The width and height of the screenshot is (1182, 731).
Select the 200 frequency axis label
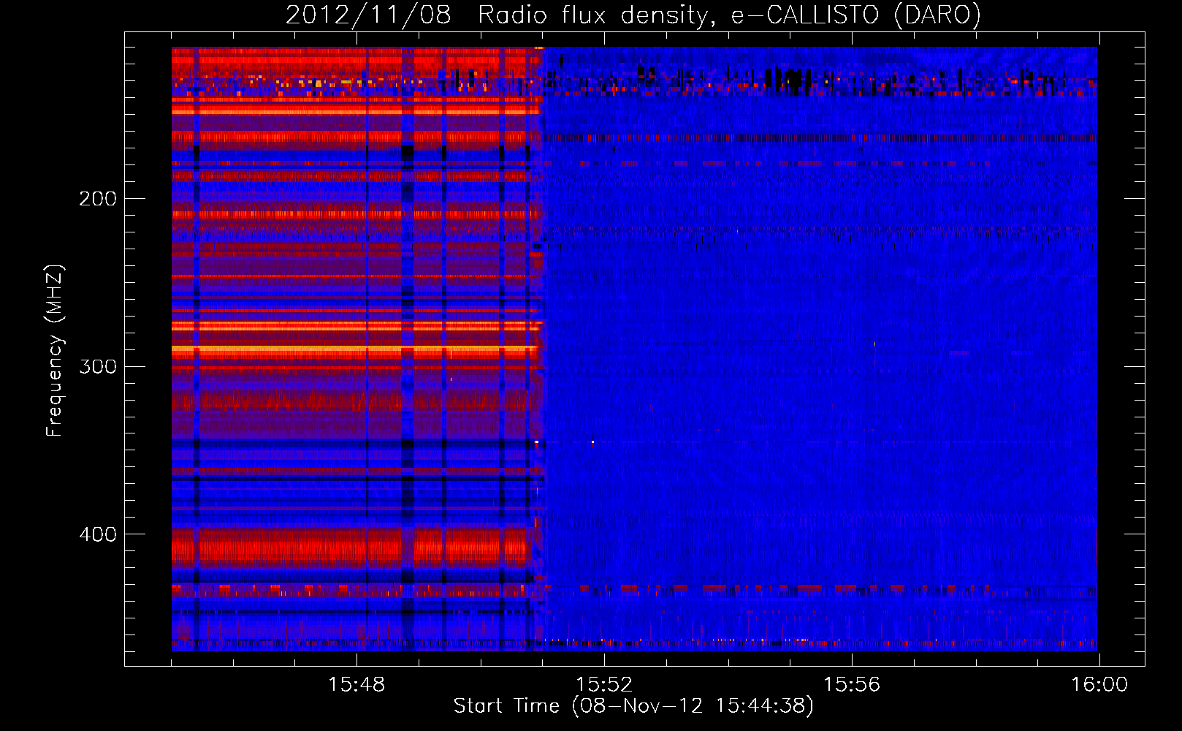[x=98, y=199]
